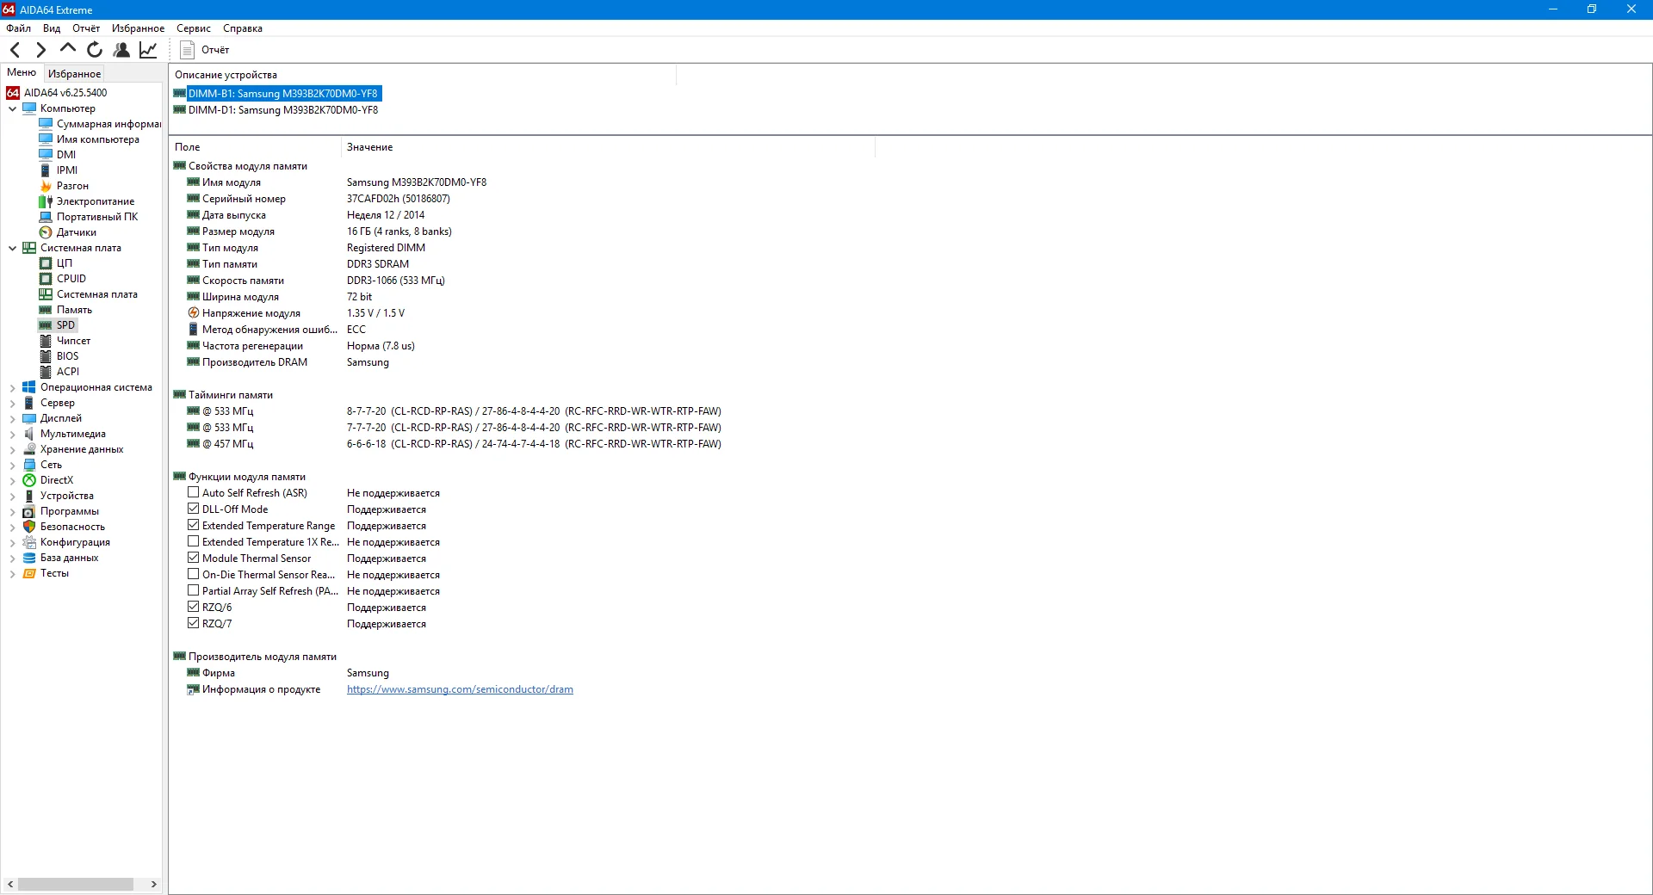Toggle the Extended Temperature Range checkbox
Image resolution: width=1653 pixels, height=895 pixels.
point(193,526)
